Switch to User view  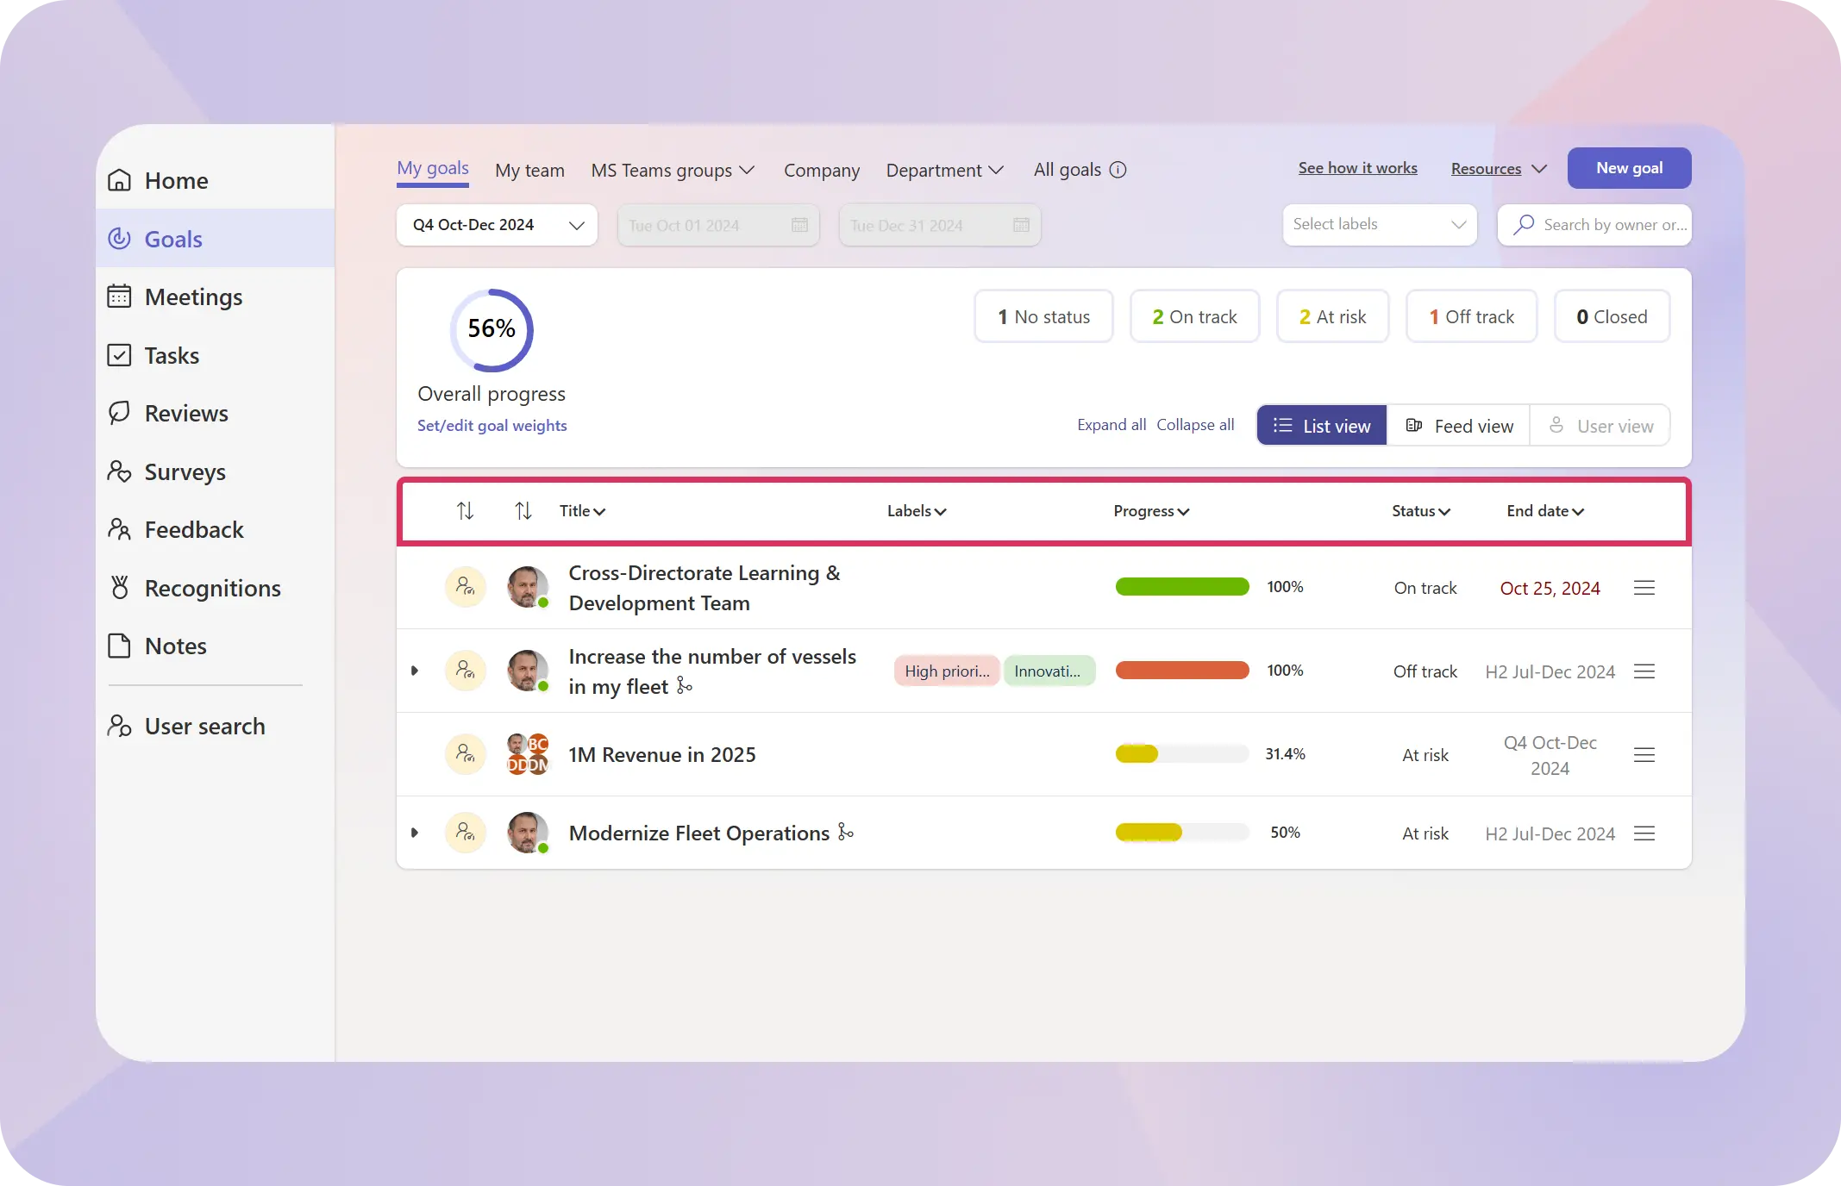pyautogui.click(x=1600, y=426)
